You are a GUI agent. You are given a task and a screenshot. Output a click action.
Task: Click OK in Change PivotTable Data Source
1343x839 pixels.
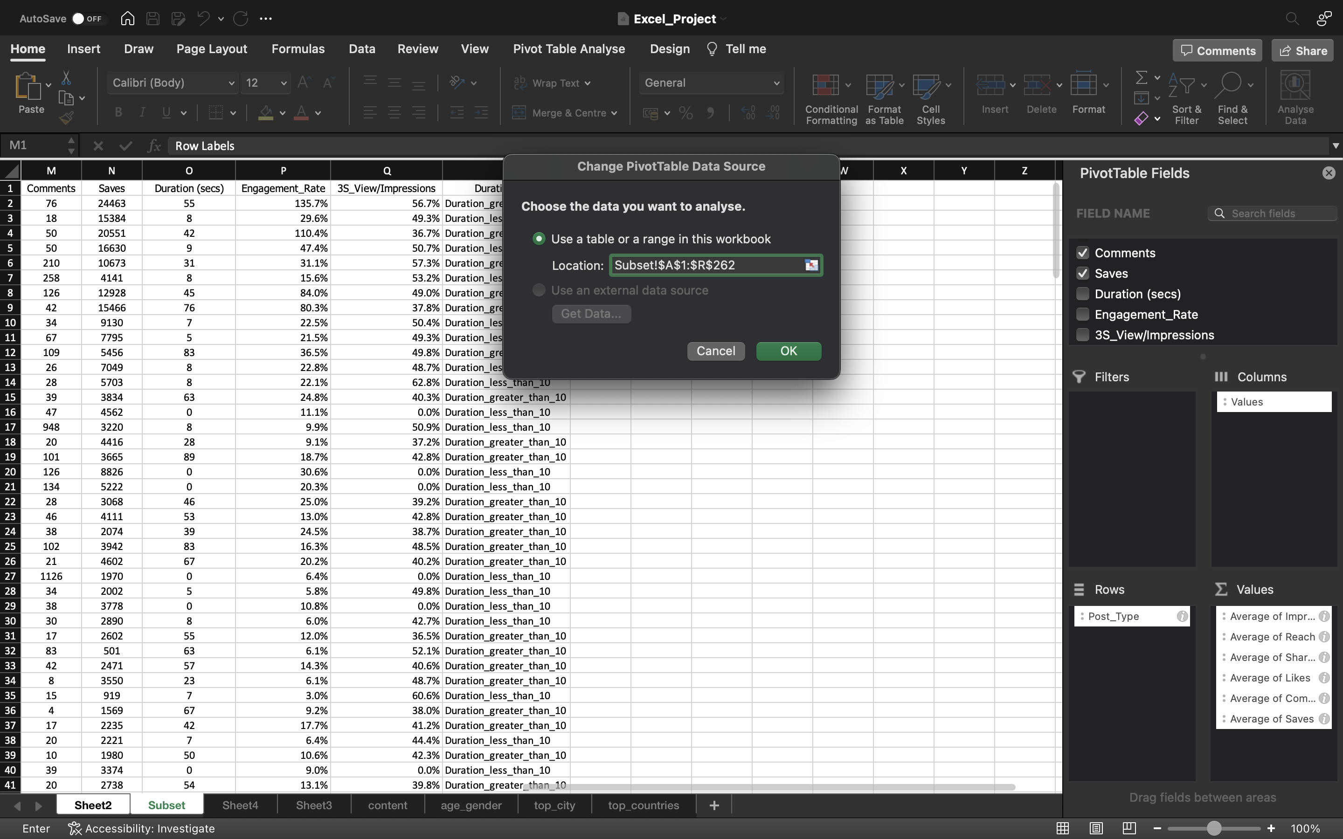click(789, 351)
